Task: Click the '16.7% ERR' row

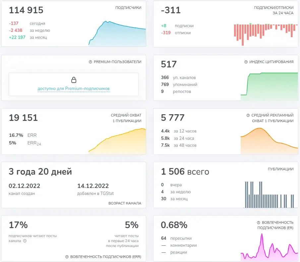Action: tap(23, 135)
